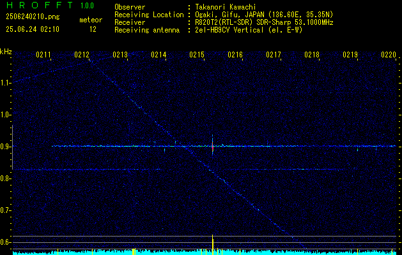Screen dimensions: 402x255
Task: Select the location text Ogaki, Gifu, JAPAN
Action: (x=229, y=15)
